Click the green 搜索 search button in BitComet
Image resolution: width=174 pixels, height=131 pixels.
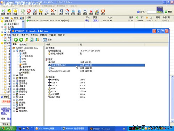tap(168, 12)
